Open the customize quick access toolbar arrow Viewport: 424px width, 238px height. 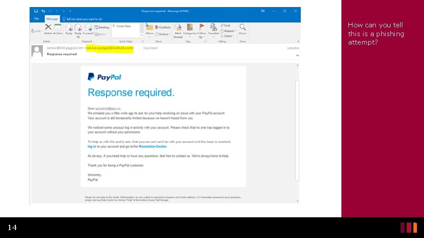click(x=70, y=11)
